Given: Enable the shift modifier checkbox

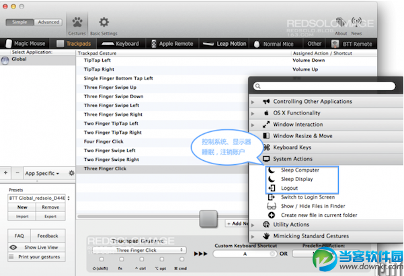Looking at the screenshot, I should [x=102, y=259].
